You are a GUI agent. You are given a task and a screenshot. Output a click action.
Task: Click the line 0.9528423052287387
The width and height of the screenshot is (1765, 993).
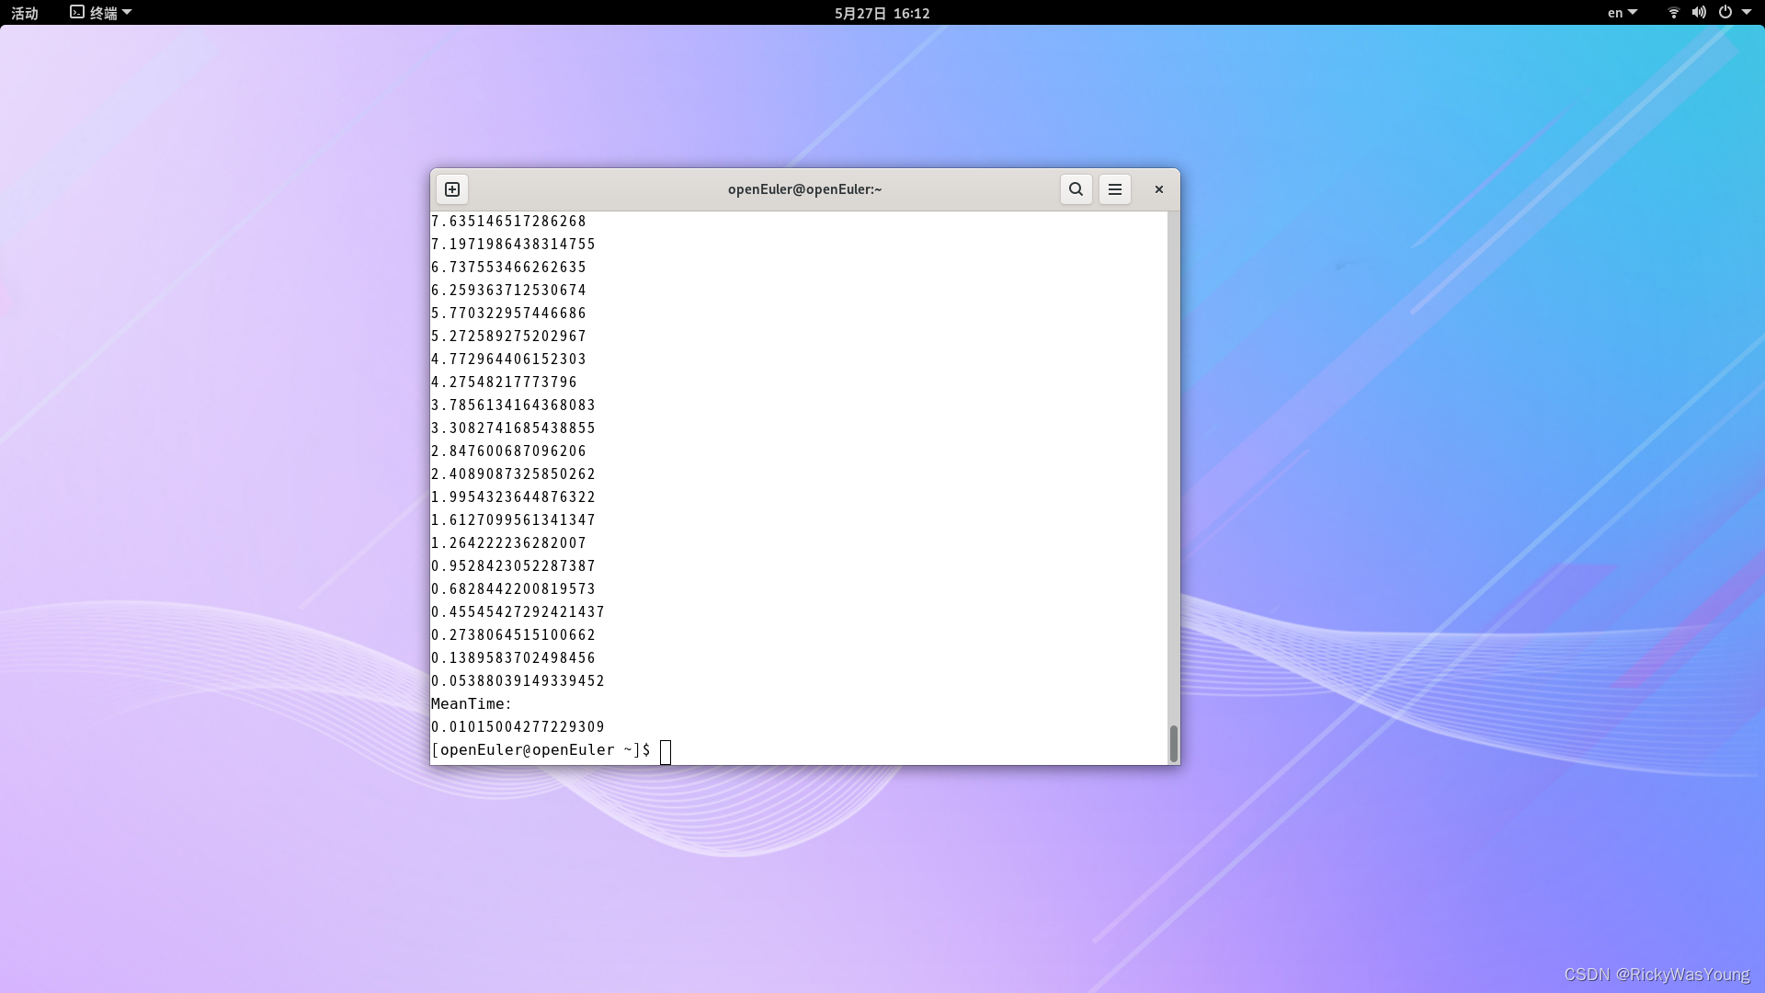point(513,565)
